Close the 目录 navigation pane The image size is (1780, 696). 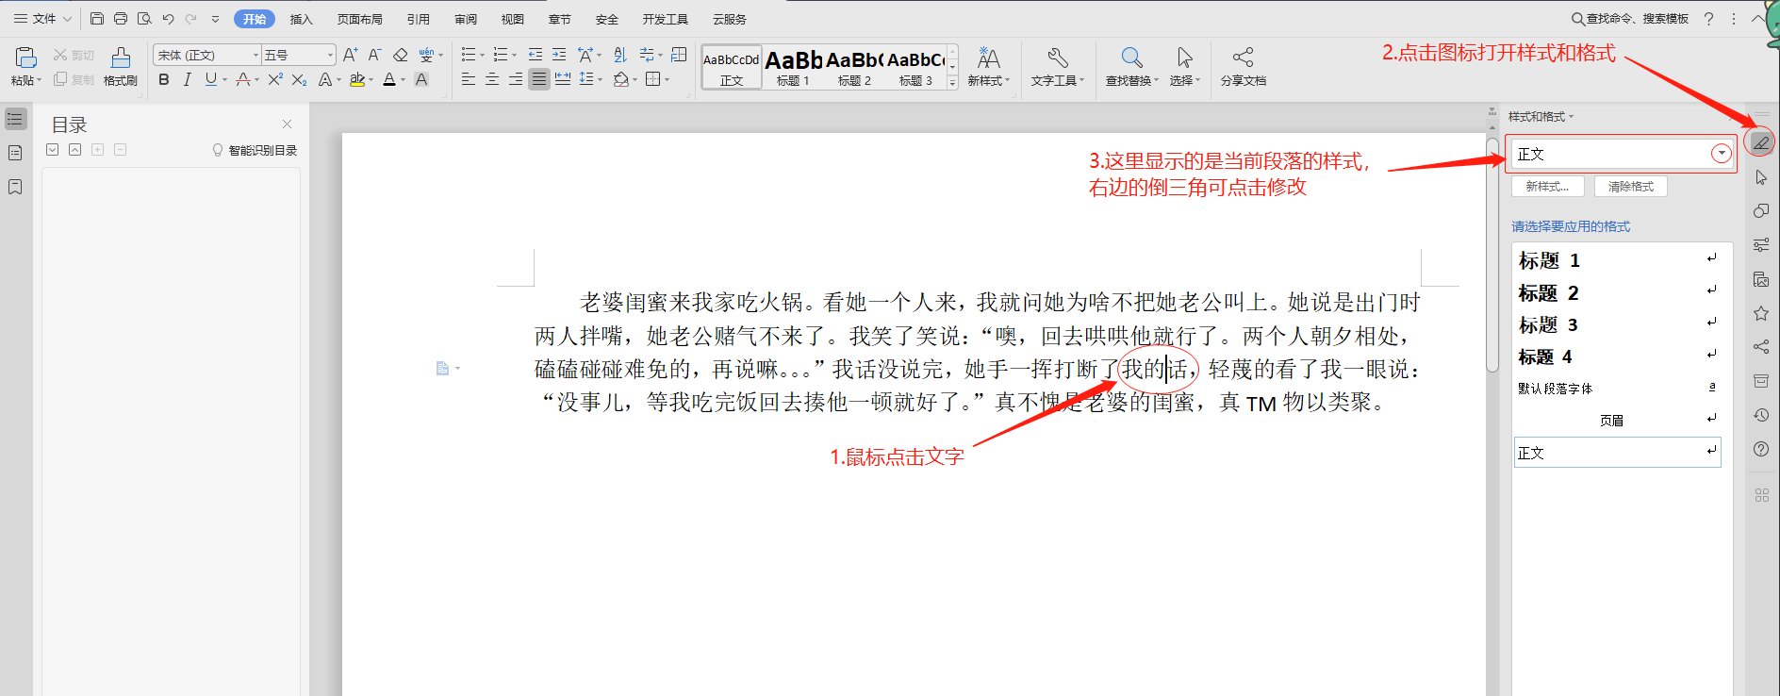point(287,124)
